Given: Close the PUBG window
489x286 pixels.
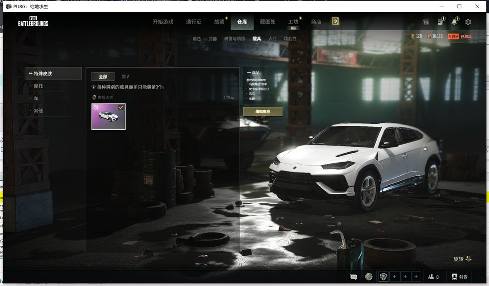Looking at the screenshot, I should pyautogui.click(x=477, y=6).
